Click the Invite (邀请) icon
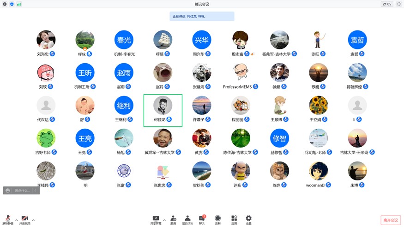The height and width of the screenshot is (227, 404). [173, 219]
